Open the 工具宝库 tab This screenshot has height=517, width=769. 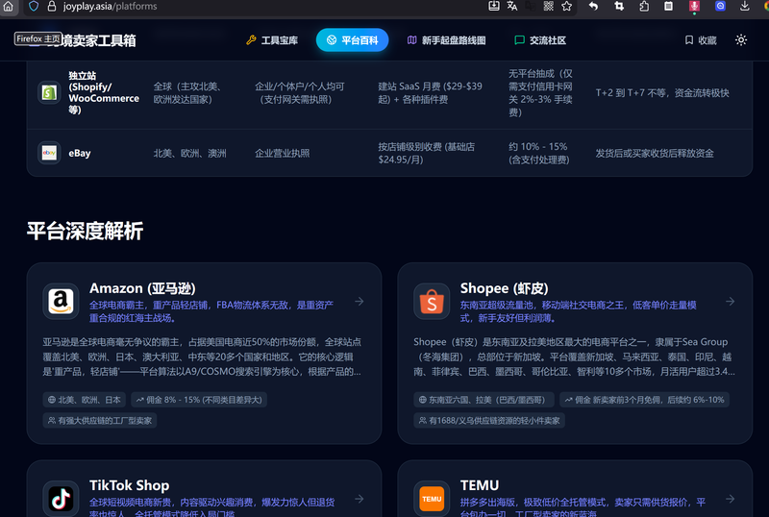click(272, 40)
